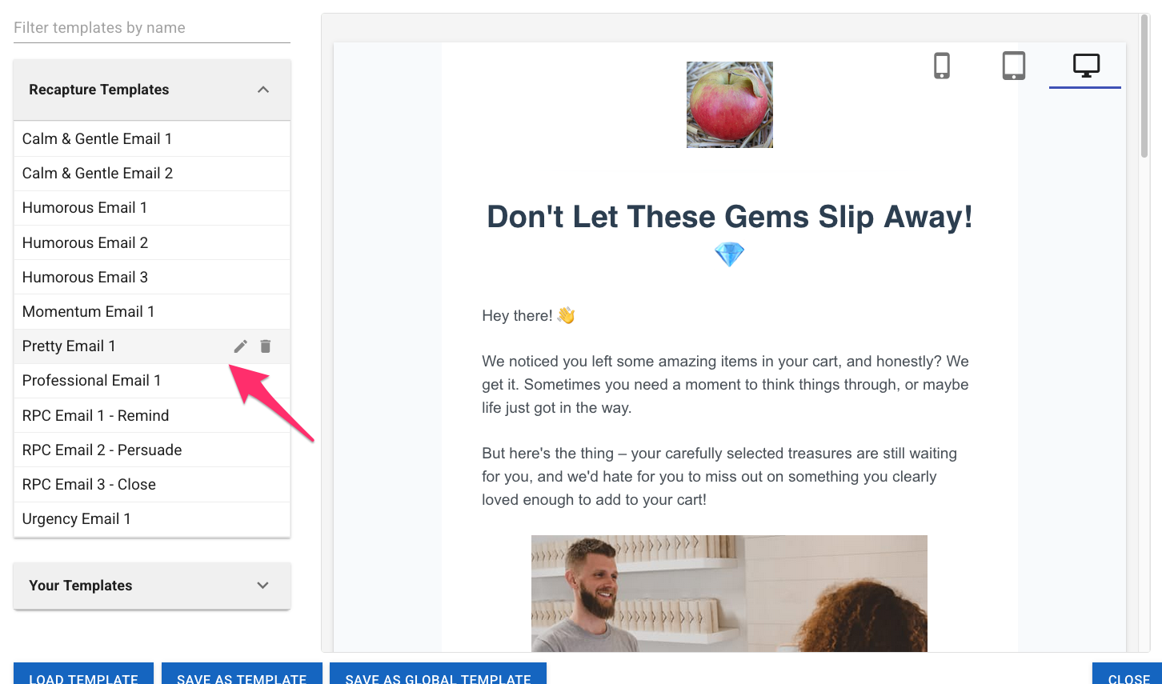Switch preview to mobile phone view
Image resolution: width=1162 pixels, height=684 pixels.
(x=942, y=66)
